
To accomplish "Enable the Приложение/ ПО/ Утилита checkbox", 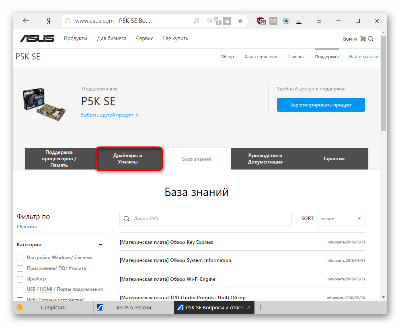I will [x=20, y=268].
